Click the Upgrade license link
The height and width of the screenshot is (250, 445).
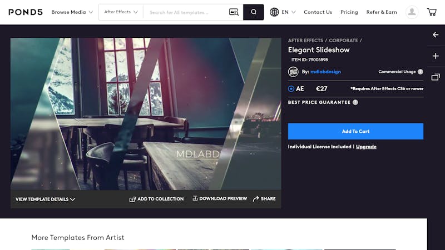click(x=366, y=147)
